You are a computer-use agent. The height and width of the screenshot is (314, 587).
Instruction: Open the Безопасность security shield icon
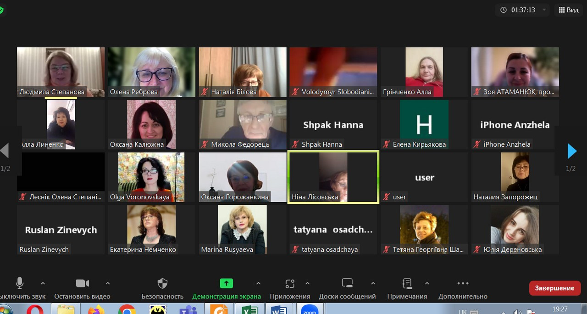[162, 283]
